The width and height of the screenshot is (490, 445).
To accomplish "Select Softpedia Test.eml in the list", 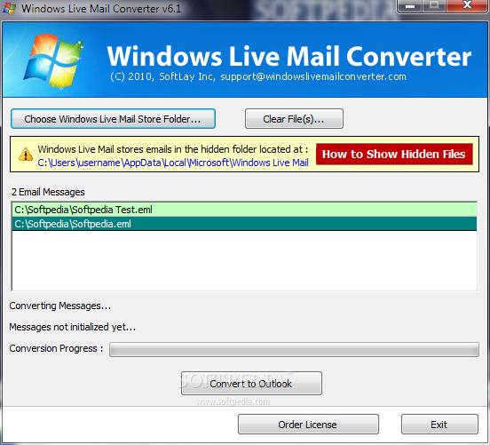I will (244, 210).
